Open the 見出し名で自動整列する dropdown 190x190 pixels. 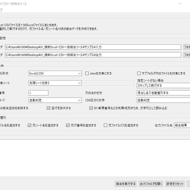coord(164,93)
